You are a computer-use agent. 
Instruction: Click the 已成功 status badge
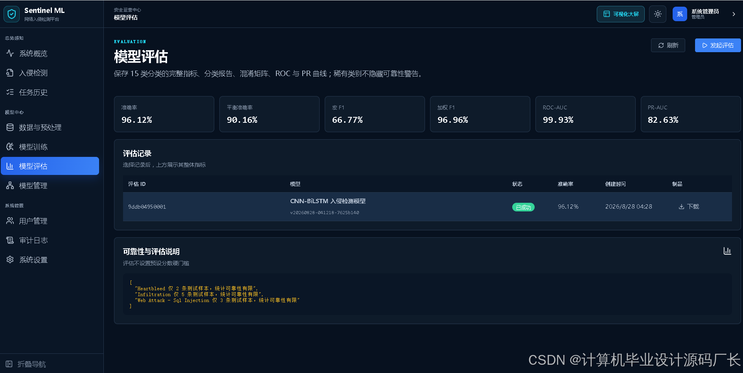coord(523,207)
